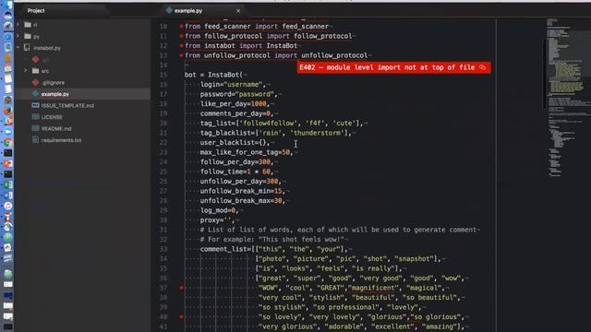
Task: Click the log_mod=0 line
Action: [x=220, y=210]
